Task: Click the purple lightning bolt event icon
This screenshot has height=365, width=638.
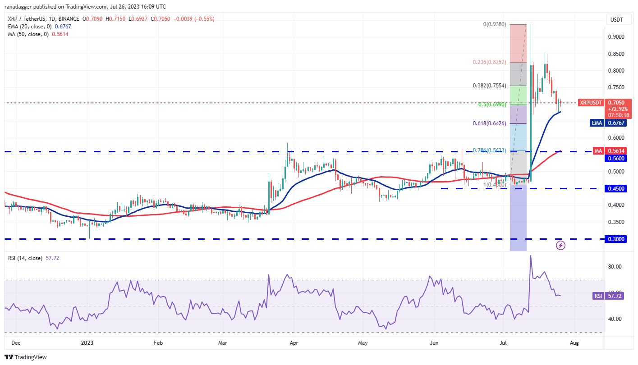Action: pyautogui.click(x=560, y=245)
